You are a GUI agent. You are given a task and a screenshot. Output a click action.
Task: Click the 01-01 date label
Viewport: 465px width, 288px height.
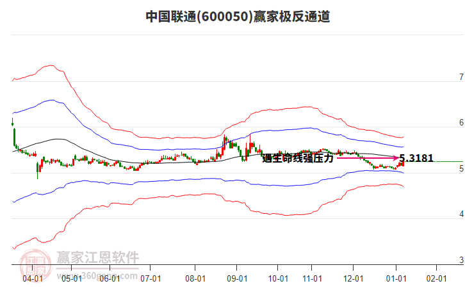click(396, 278)
